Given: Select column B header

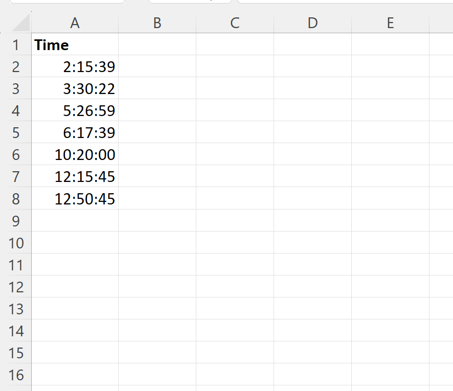Looking at the screenshot, I should pyautogui.click(x=157, y=23).
